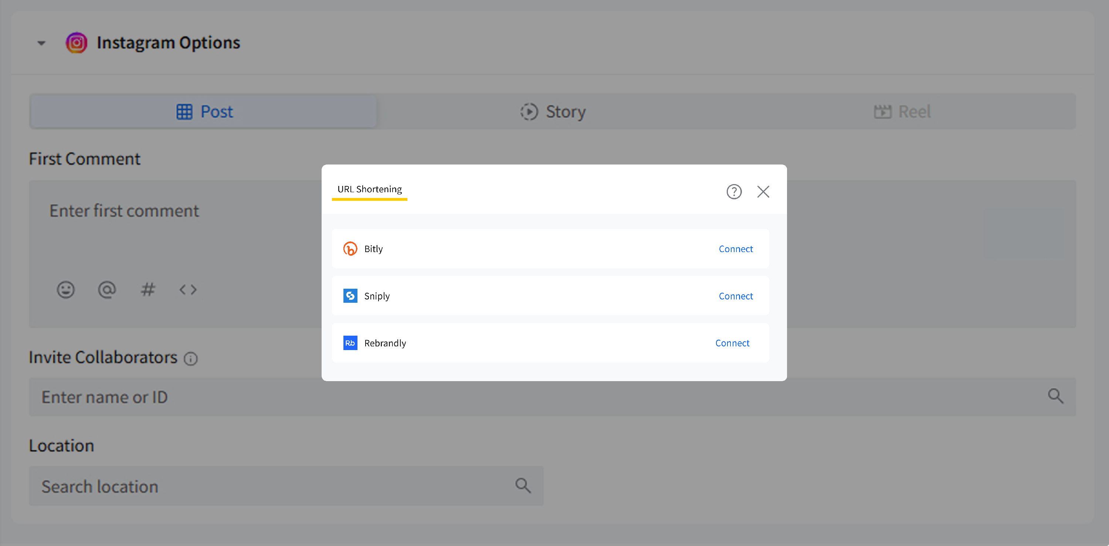Insert a hashtag with the # icon
Viewport: 1109px width, 546px height.
point(147,289)
